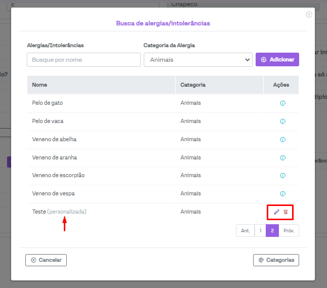Click the Nome column header
The height and width of the screenshot is (288, 327).
39,85
